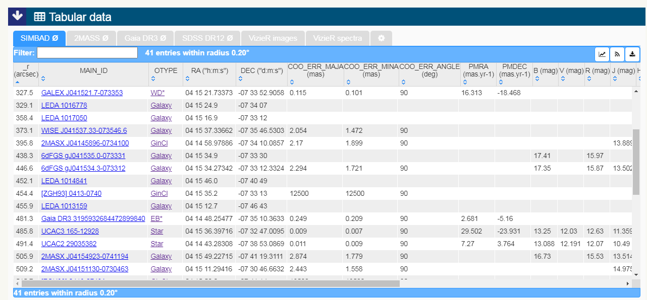This screenshot has height=300, width=647.
Task: Open LEDA 1013159 link
Action: point(64,206)
